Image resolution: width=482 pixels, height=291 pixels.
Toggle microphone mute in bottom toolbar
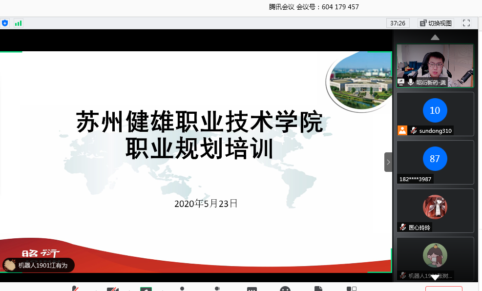click(75, 289)
